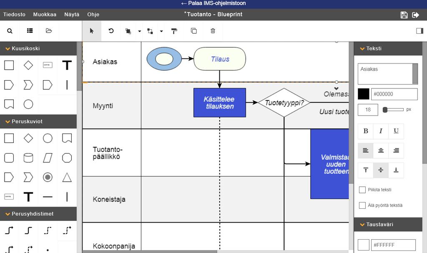Align text vertically to the middle
Viewport: 427px width, 253px height.
click(381, 170)
